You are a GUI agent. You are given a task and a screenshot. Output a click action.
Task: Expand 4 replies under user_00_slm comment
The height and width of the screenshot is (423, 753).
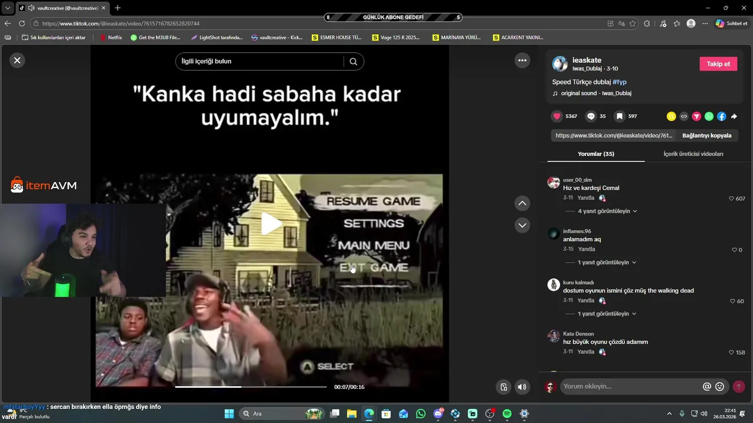607,211
